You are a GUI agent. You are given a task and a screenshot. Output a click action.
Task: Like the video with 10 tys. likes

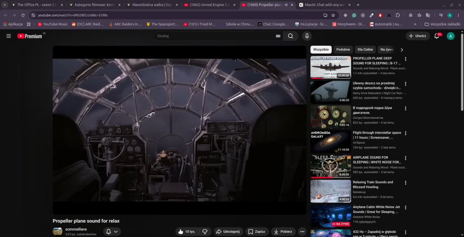[187, 232]
